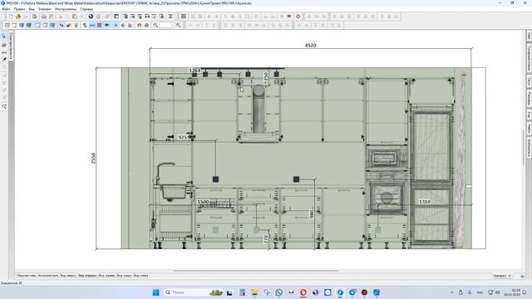Screen dimensions: 532x299
Task: Click the Windows Start button
Action: click(x=155, y=292)
